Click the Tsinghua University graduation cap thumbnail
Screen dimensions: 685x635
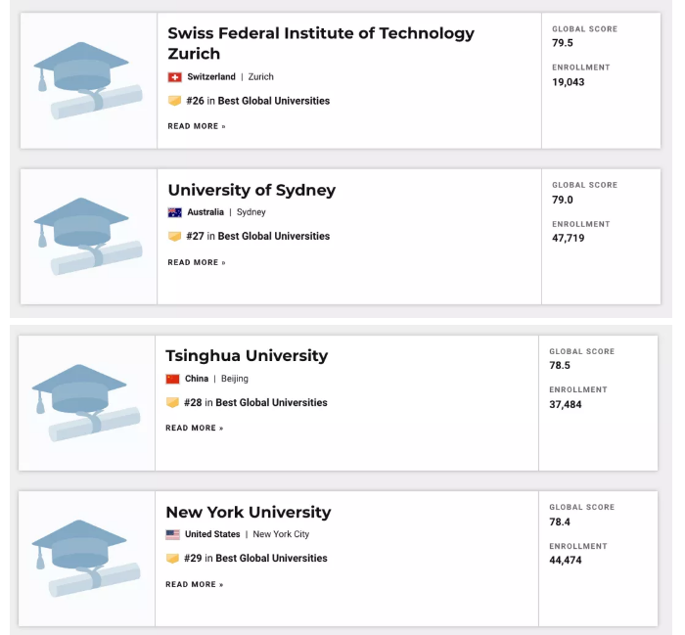[86, 402]
